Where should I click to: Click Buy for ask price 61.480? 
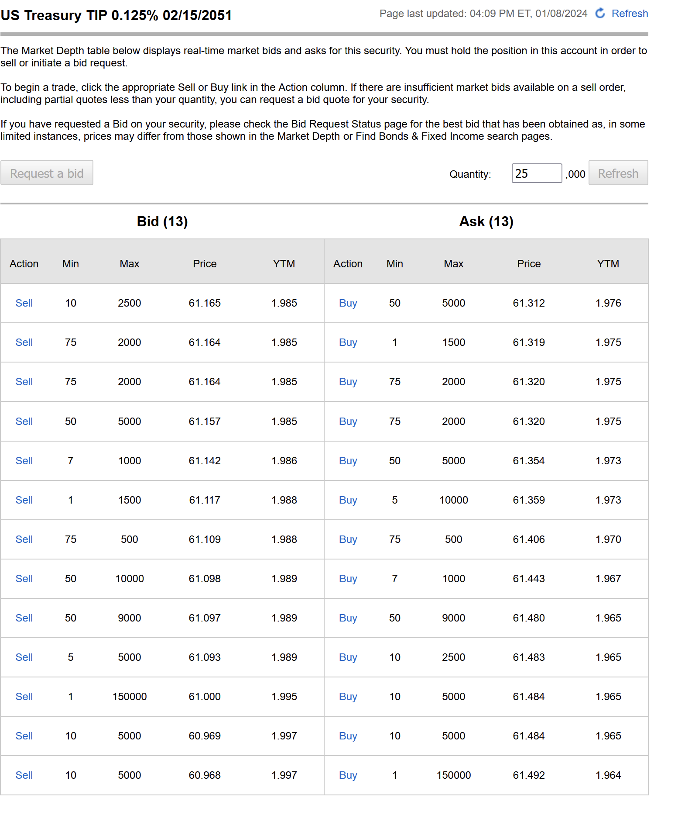pos(348,618)
